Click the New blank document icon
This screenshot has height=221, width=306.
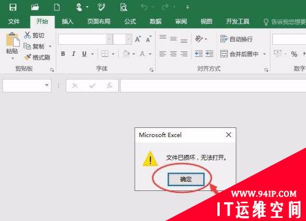pos(57,7)
